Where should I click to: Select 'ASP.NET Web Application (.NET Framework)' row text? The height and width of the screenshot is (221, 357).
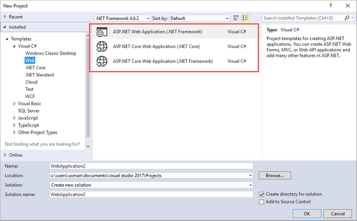[157, 32]
